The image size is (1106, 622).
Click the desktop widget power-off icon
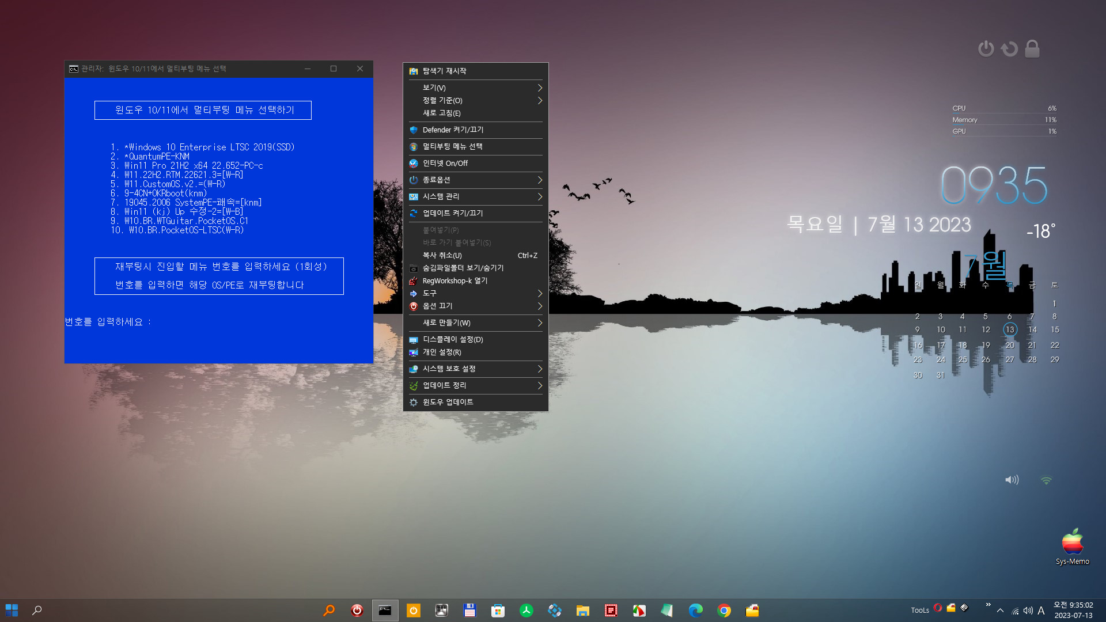click(986, 49)
